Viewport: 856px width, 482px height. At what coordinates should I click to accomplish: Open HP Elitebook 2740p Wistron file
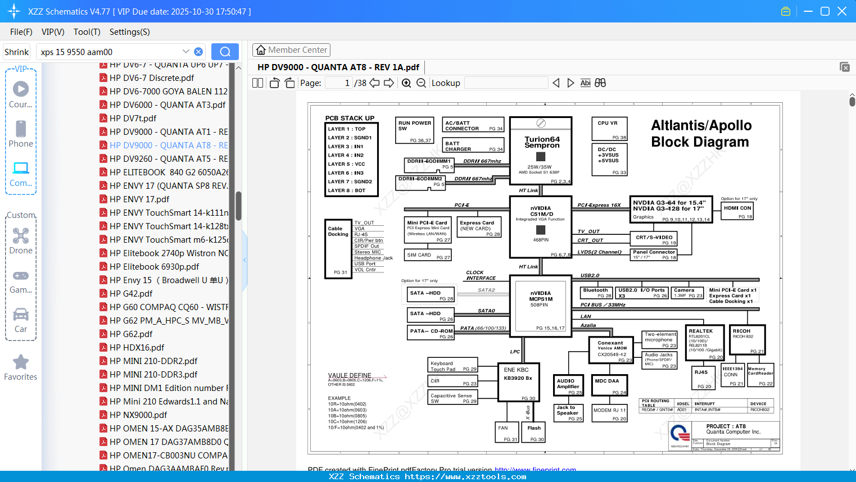tap(164, 253)
